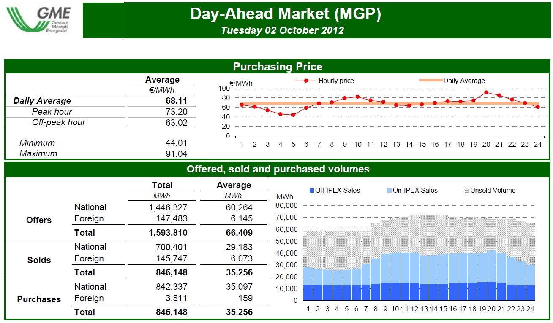Click the Minimum price value 44.01

pos(177,143)
